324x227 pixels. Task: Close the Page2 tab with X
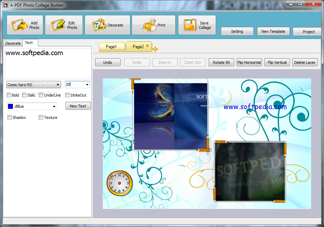point(147,46)
